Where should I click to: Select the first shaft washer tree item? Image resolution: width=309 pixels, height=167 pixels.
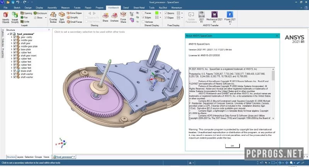(x=27, y=74)
